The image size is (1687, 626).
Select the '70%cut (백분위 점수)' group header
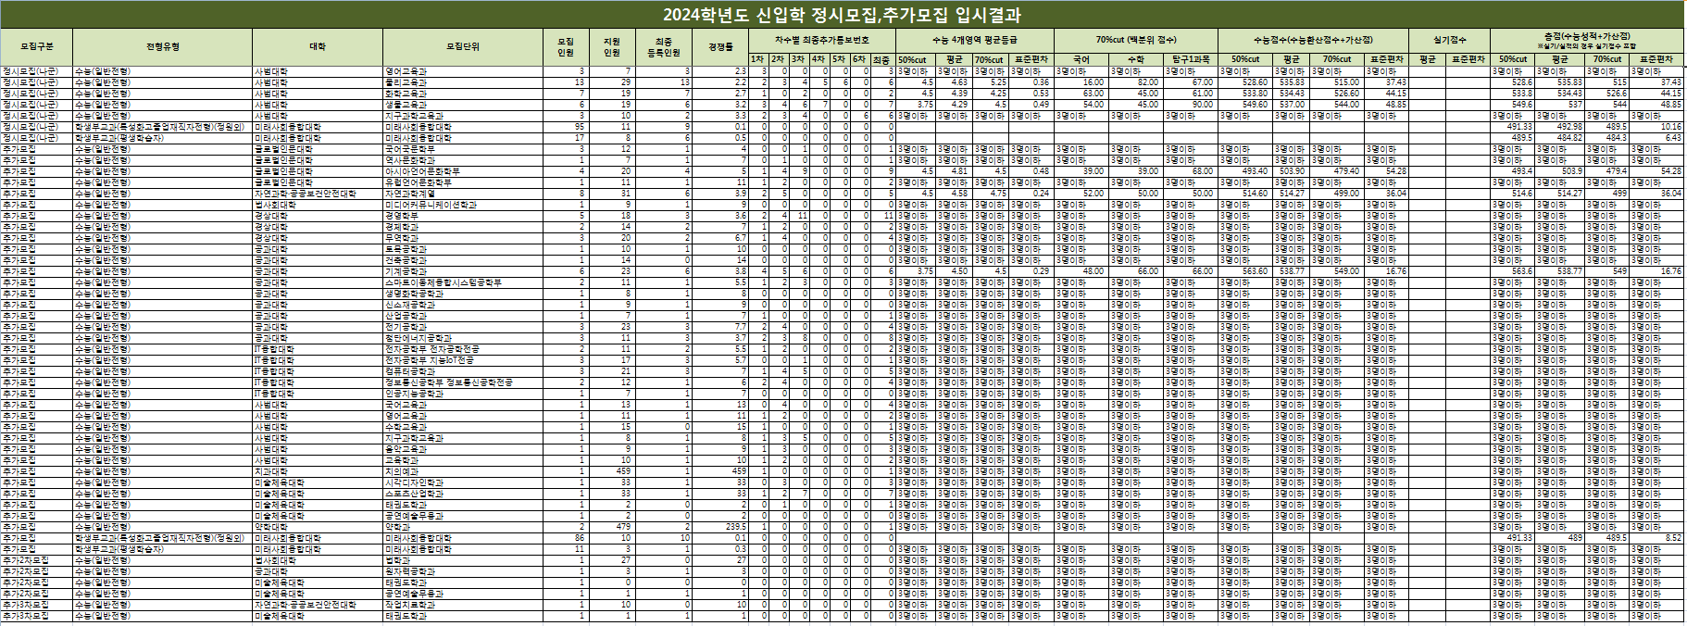[1135, 41]
